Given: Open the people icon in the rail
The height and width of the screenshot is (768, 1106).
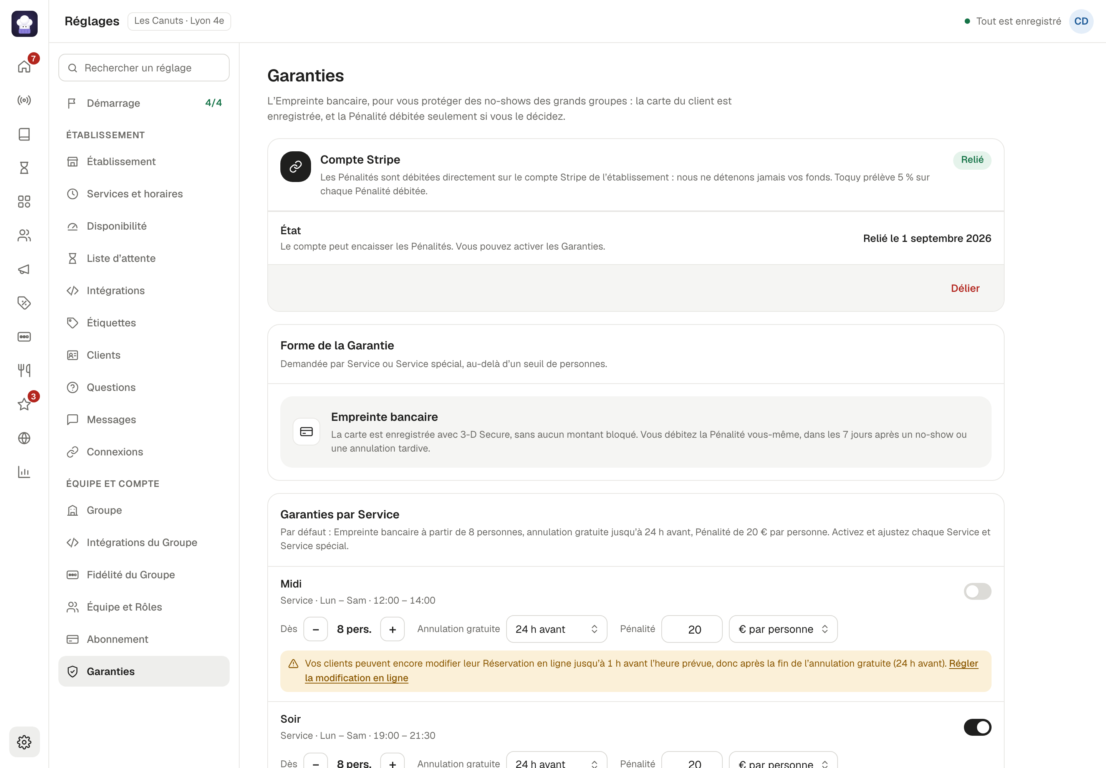Looking at the screenshot, I should click(x=24, y=235).
